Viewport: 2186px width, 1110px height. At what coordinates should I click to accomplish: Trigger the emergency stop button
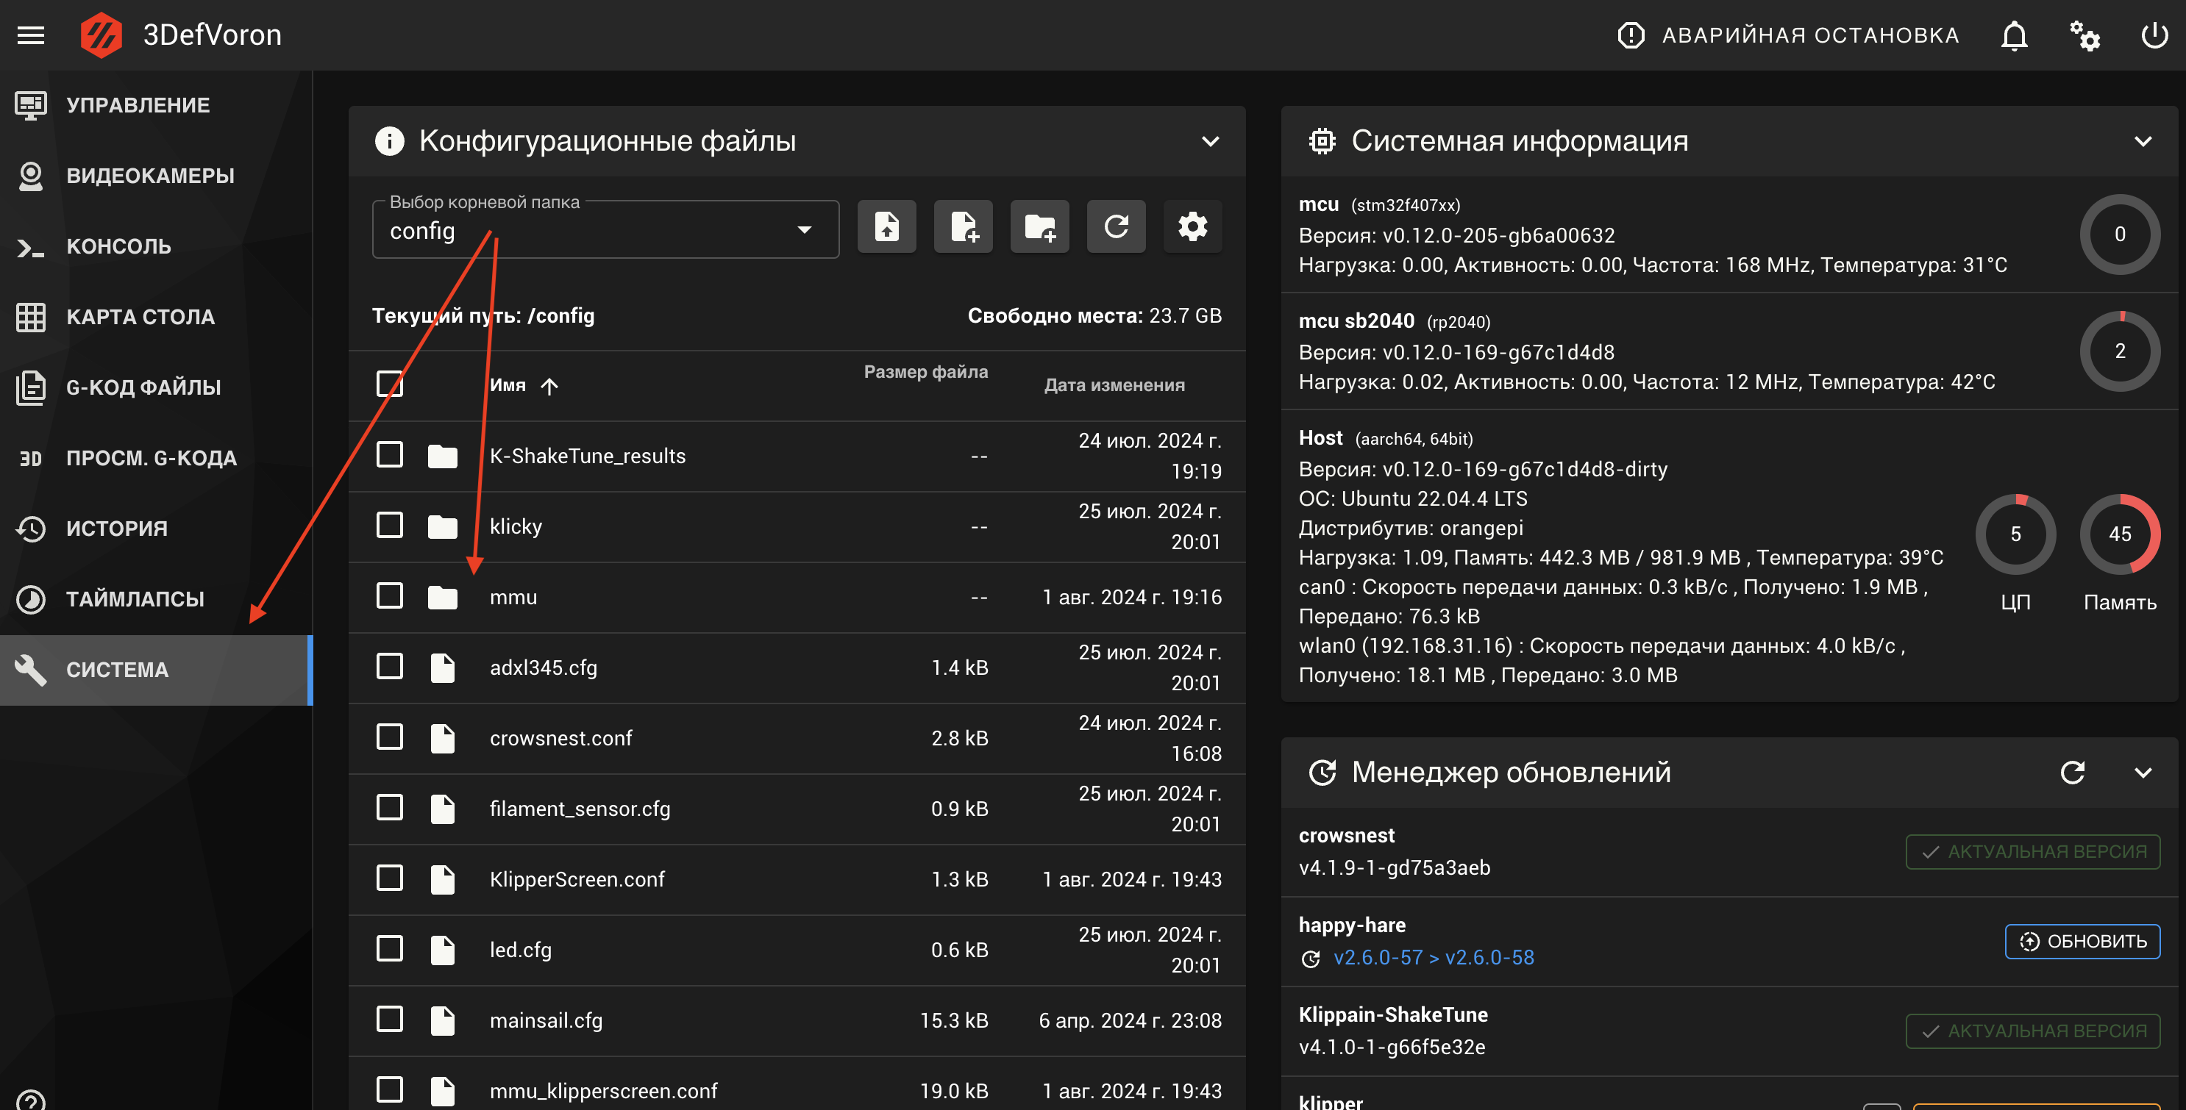click(x=1789, y=35)
